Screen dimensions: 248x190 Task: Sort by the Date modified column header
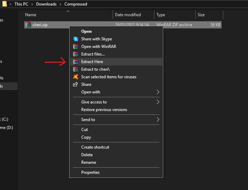coord(128,15)
